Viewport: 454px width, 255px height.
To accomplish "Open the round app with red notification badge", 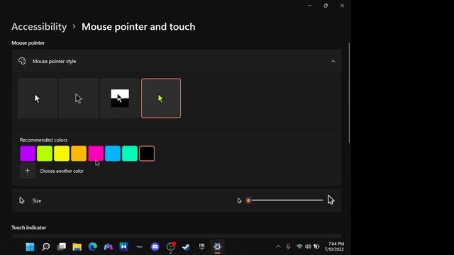I will [171, 246].
